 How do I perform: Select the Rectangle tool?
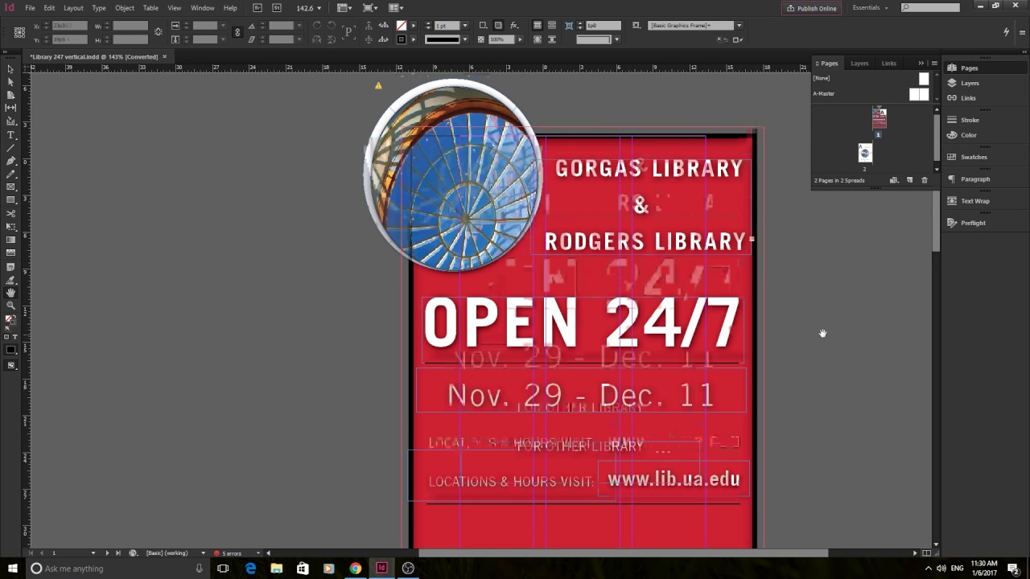point(10,199)
